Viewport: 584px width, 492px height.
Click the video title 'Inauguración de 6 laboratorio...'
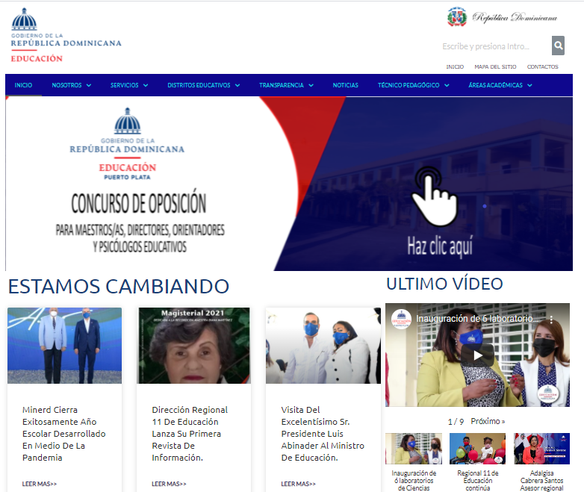[477, 319]
